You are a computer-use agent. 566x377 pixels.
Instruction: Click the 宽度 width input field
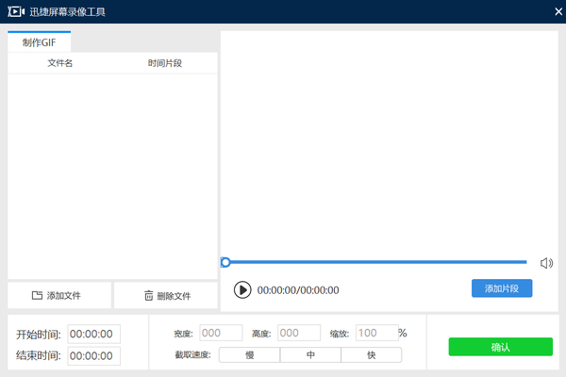coord(220,333)
